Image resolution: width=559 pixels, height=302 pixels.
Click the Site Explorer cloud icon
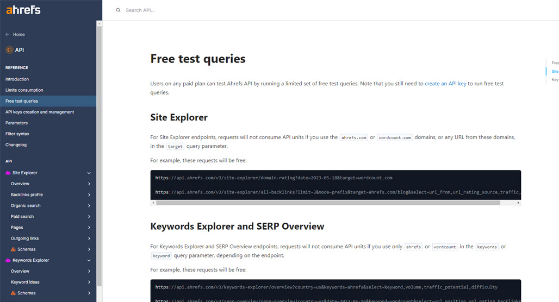tap(8, 173)
